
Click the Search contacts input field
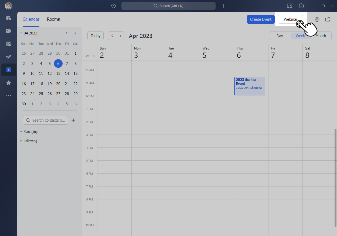45,120
